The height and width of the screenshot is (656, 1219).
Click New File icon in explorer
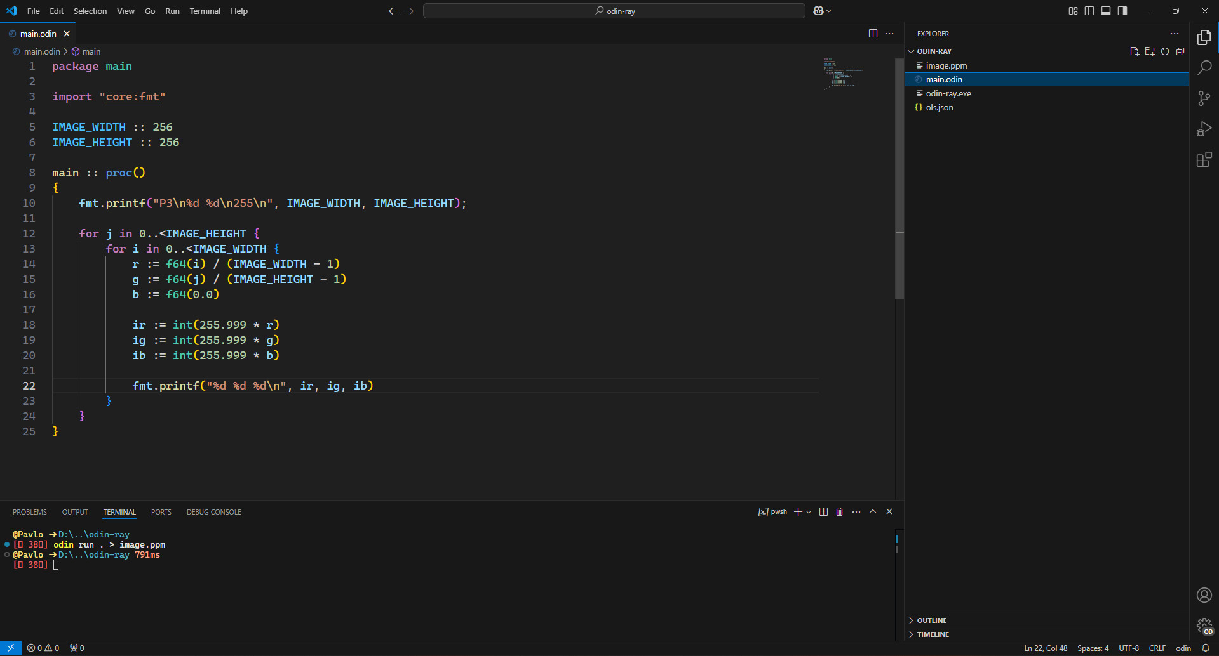[x=1135, y=51]
